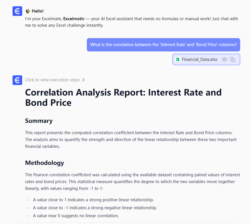Click the Excelmatic avatar beside the execution steps
Viewport: 251px width, 224px height.
17,80
